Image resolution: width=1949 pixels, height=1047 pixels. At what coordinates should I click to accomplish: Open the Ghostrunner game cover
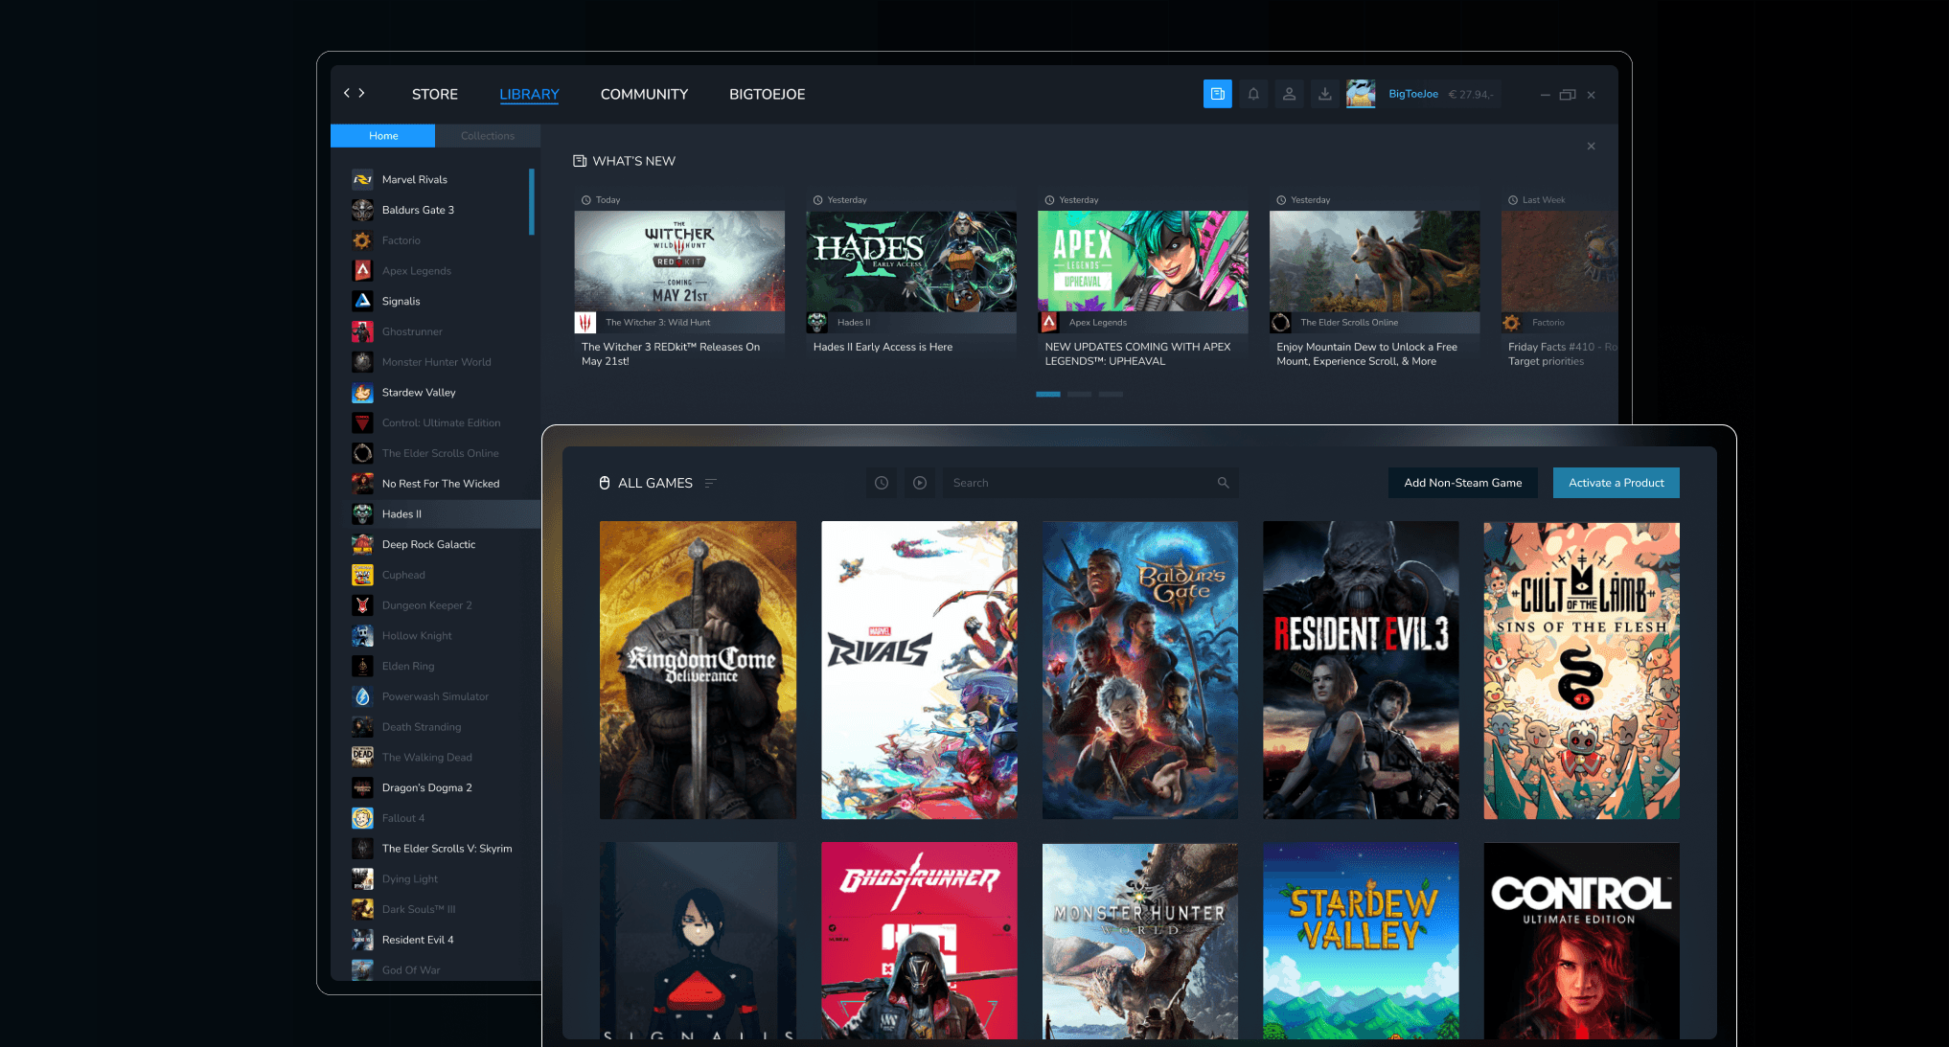(919, 941)
